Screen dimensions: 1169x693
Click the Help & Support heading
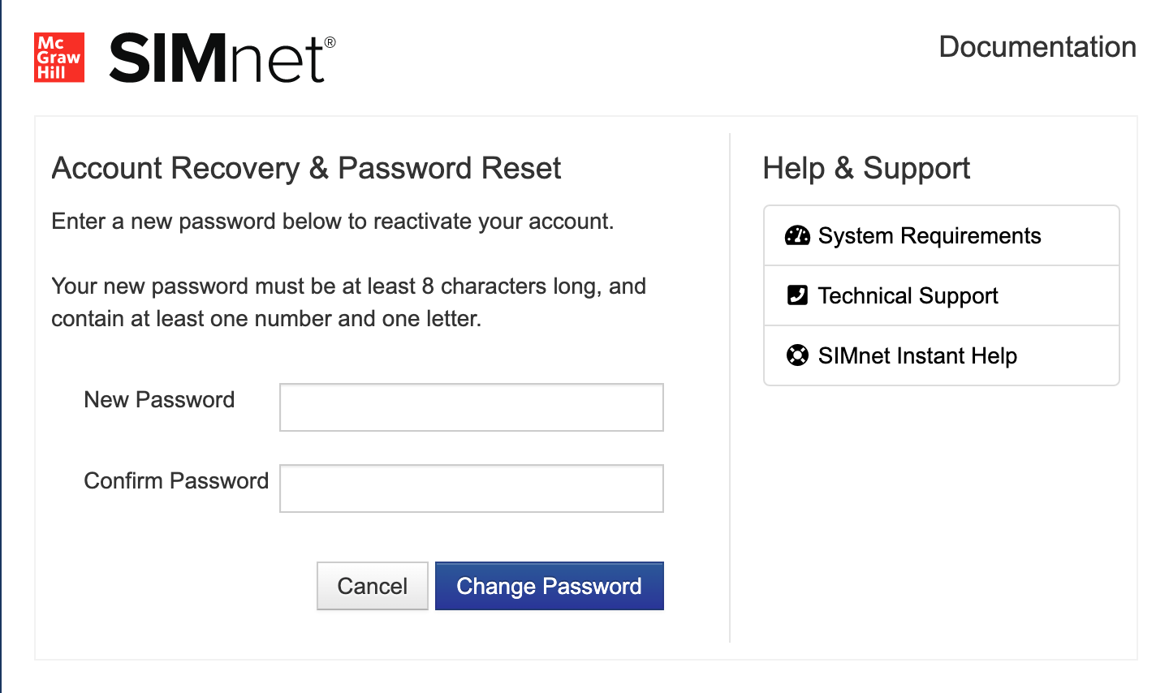[x=866, y=168]
